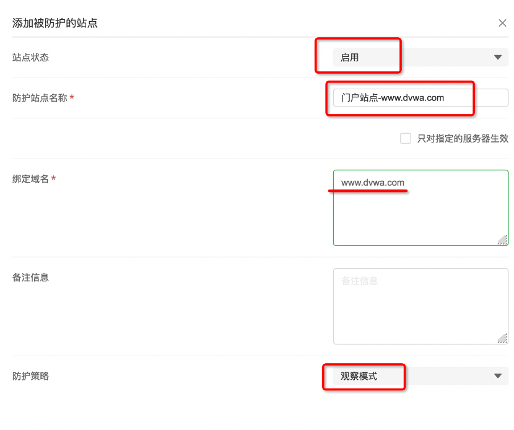The height and width of the screenshot is (430, 514).
Task: Click the resize handle of 备注信息 box
Action: [x=502, y=338]
